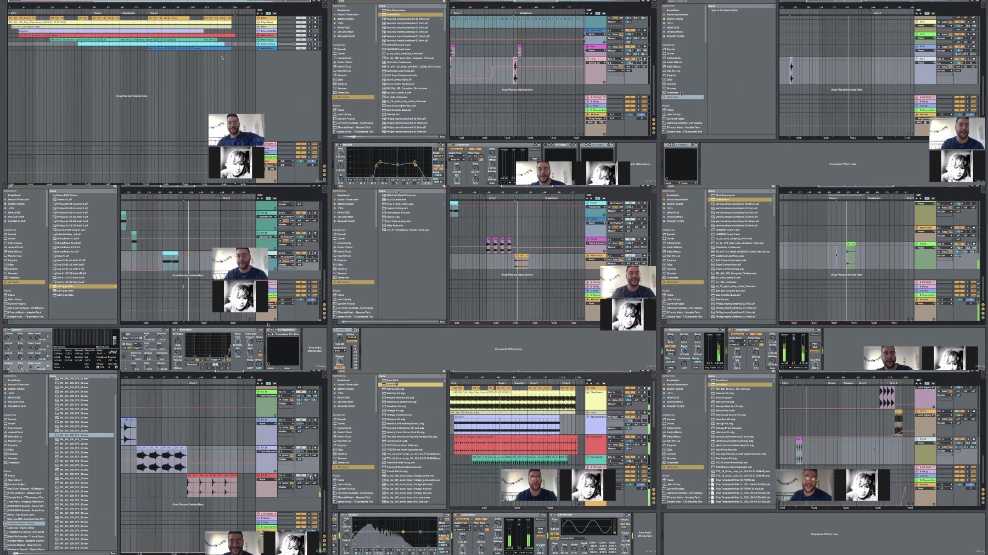Mute FX 2 via track activator, top-middle window
The height and width of the screenshot is (555, 988).
click(631, 59)
